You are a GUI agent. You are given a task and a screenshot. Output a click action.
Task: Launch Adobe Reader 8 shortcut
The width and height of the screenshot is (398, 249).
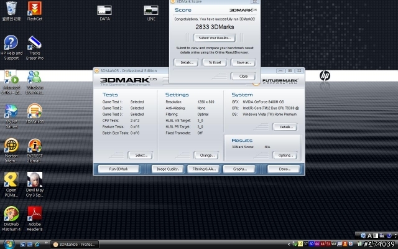coord(35,219)
